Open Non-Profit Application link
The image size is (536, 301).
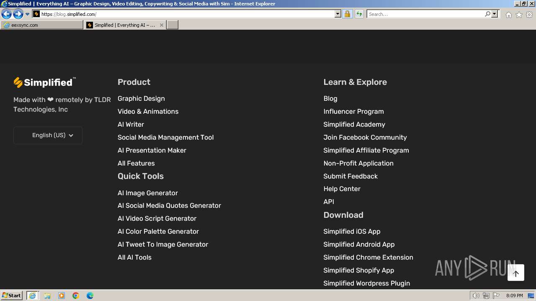358,163
